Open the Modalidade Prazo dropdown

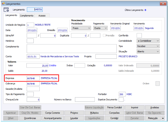click(81, 28)
